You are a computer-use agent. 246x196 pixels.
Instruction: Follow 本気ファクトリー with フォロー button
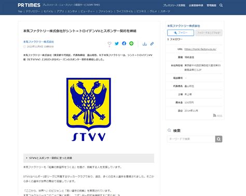point(181,33)
